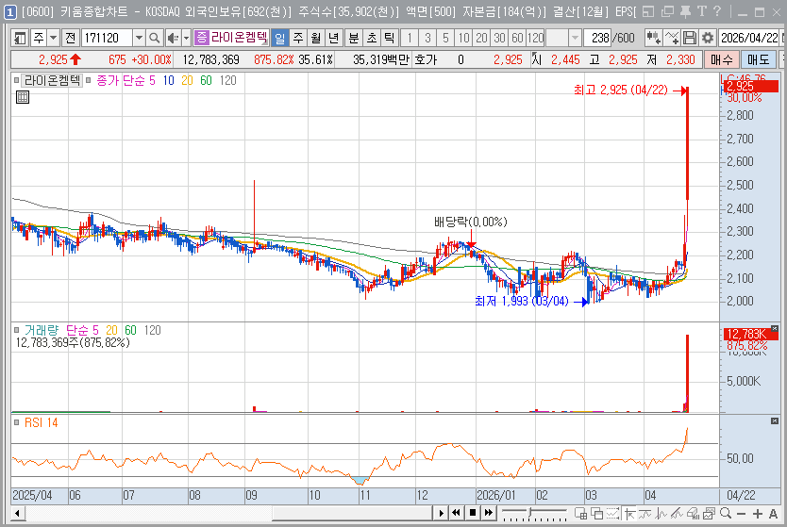Click the chart zoom magnifier at the bottom
This screenshot has height=527, width=787.
(726, 514)
